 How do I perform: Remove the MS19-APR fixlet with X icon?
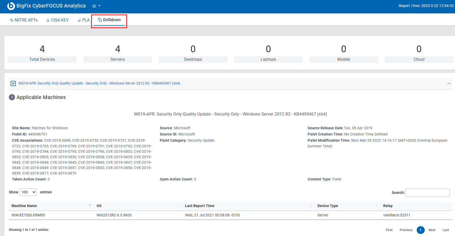tap(13, 83)
